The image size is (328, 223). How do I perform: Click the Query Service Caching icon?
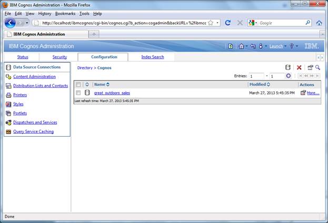click(x=8, y=131)
